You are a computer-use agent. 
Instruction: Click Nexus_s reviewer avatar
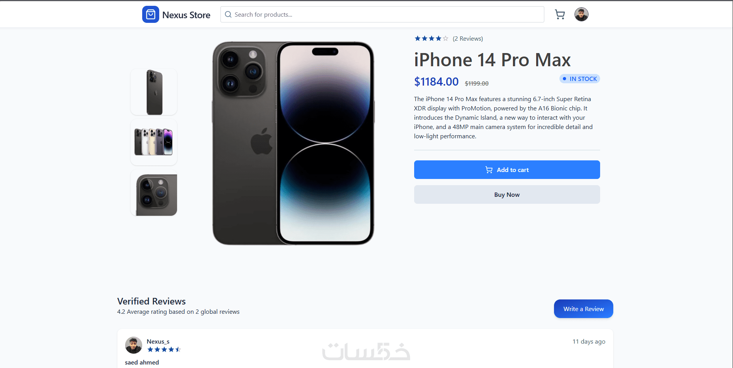[x=134, y=345]
